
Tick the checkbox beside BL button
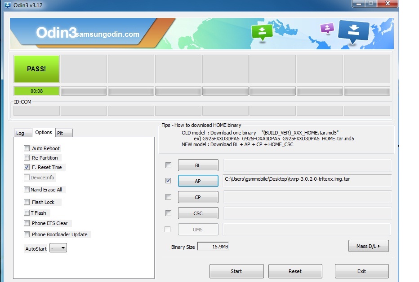(x=168, y=165)
